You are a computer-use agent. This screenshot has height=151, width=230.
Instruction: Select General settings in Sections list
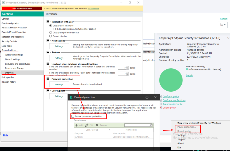click(x=9, y=50)
